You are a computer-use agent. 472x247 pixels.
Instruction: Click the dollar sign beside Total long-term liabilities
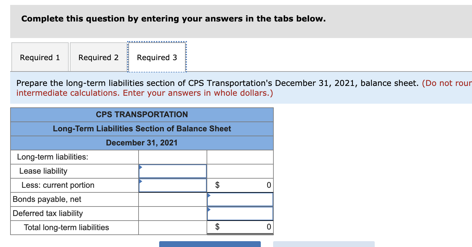coord(218,227)
